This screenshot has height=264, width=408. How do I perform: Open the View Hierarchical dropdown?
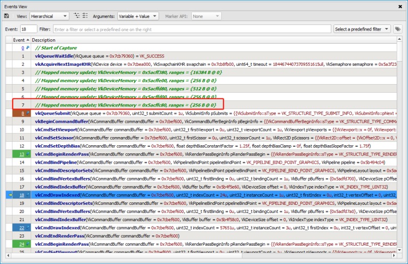pos(49,16)
